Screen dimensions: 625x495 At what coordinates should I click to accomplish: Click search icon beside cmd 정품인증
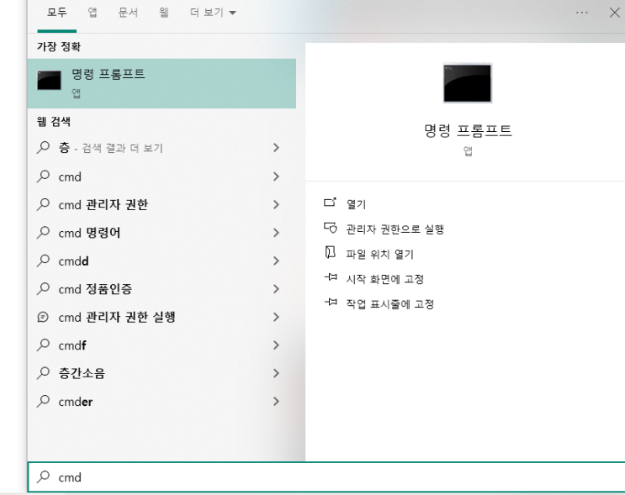click(43, 288)
